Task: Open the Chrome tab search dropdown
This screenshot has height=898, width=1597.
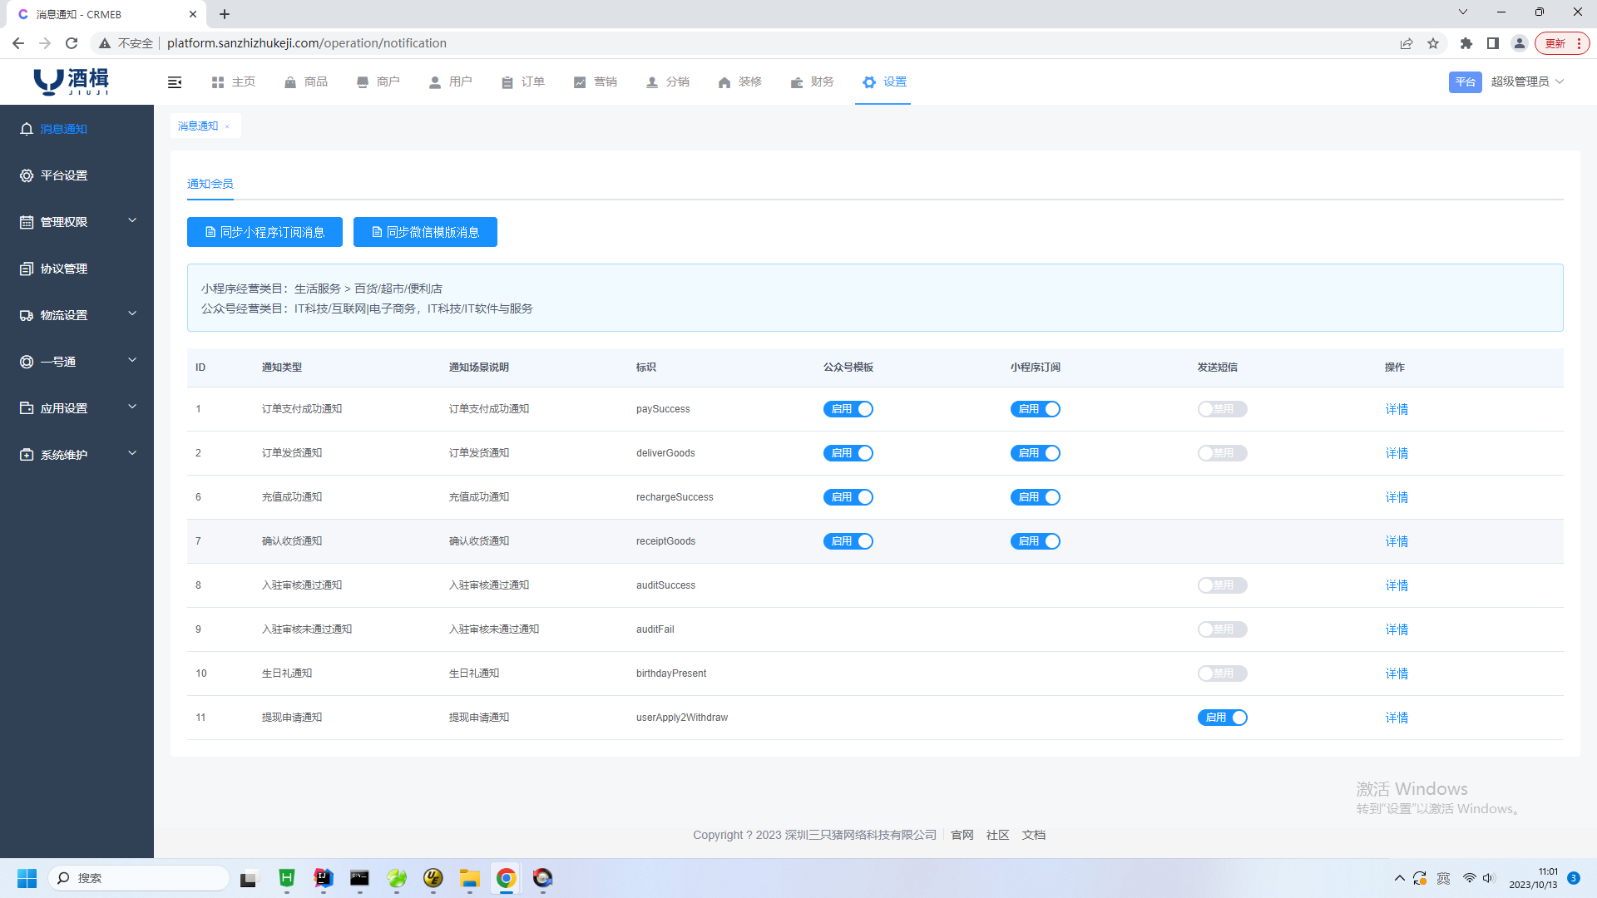Action: 1463,12
